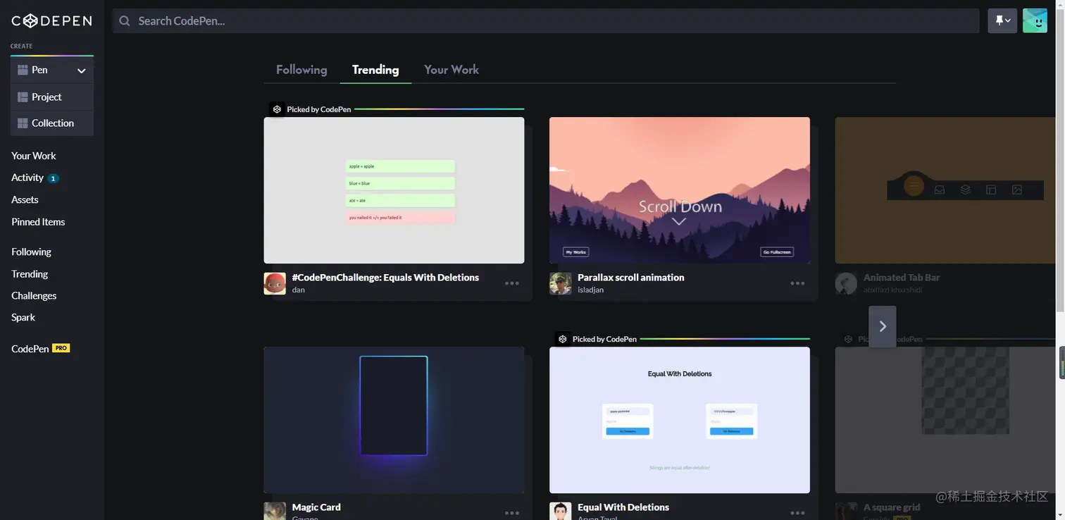Viewport: 1065px width, 520px height.
Task: Open Parallax scroll animation title
Action: (x=631, y=277)
